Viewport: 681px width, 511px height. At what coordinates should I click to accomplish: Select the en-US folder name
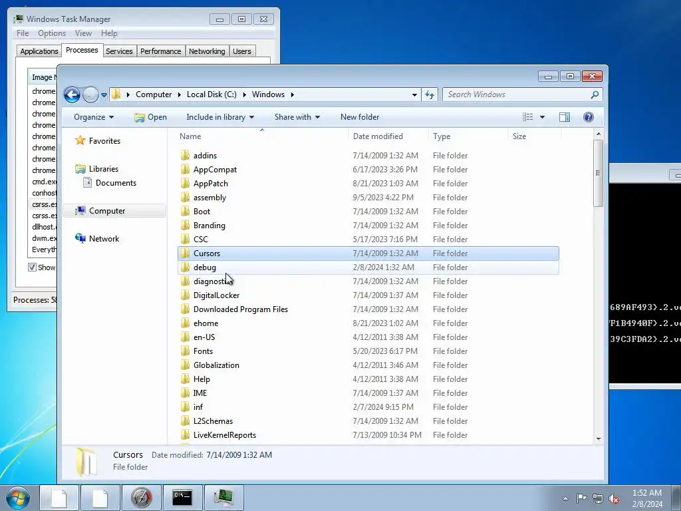pyautogui.click(x=204, y=337)
